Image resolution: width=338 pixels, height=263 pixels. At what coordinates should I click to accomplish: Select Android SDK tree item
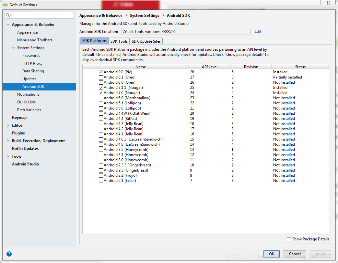[x=39, y=87]
